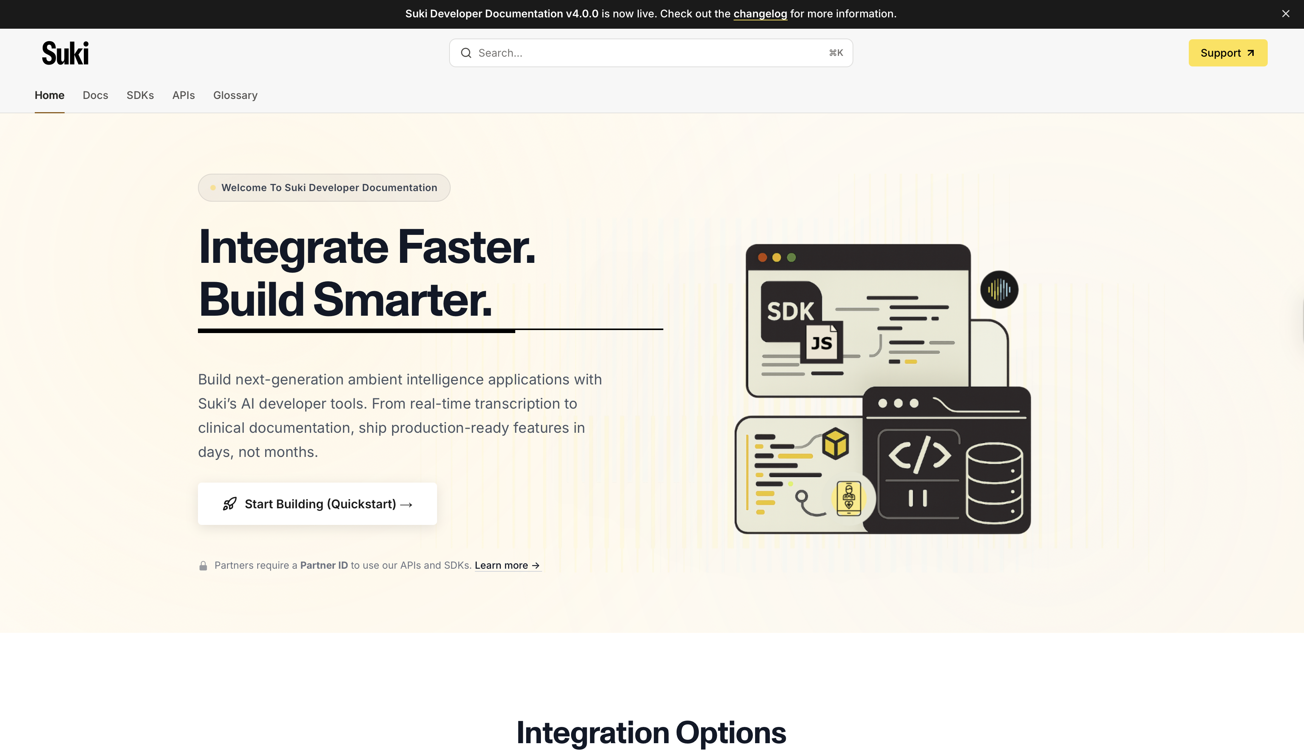Click the Support button
The width and height of the screenshot is (1304, 753).
point(1228,52)
